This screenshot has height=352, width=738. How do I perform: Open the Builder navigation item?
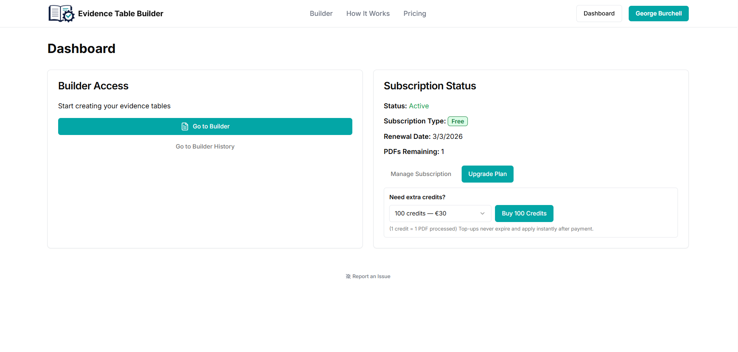coord(321,14)
